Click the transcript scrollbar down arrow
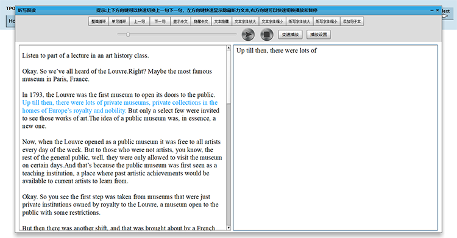 click(x=228, y=228)
